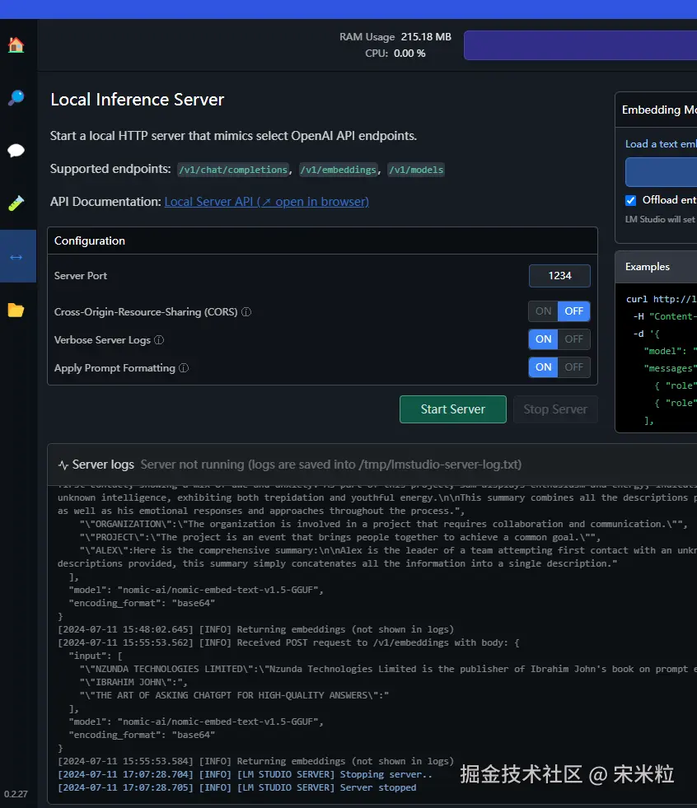Click info icon next to Verbose Server Logs
697x808 pixels.
(x=159, y=340)
